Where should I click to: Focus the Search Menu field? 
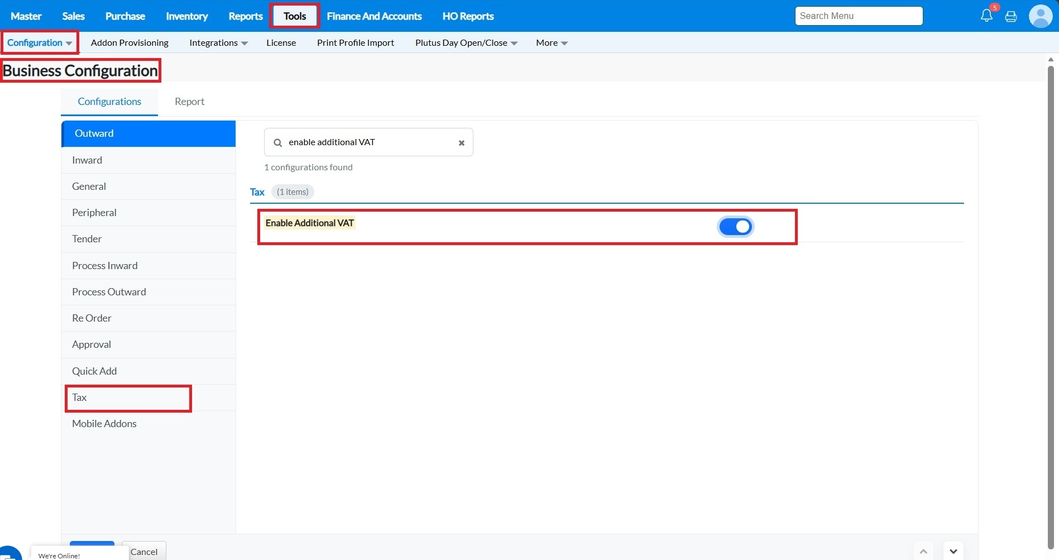(859, 16)
